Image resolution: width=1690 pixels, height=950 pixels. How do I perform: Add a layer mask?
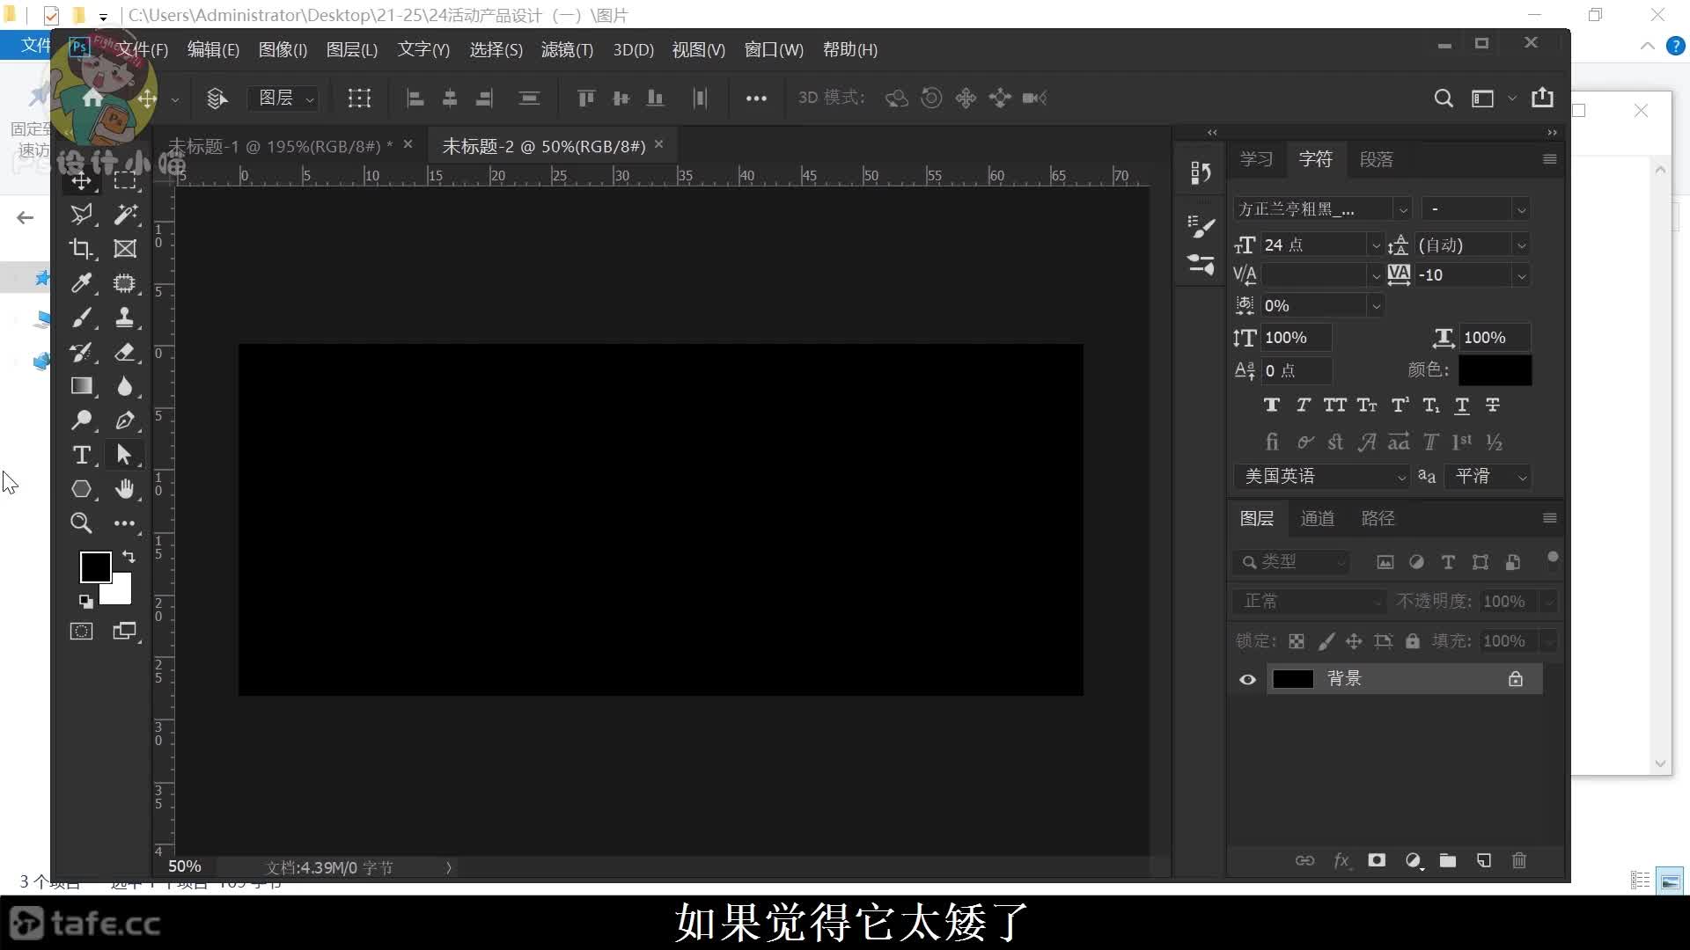click(1377, 860)
